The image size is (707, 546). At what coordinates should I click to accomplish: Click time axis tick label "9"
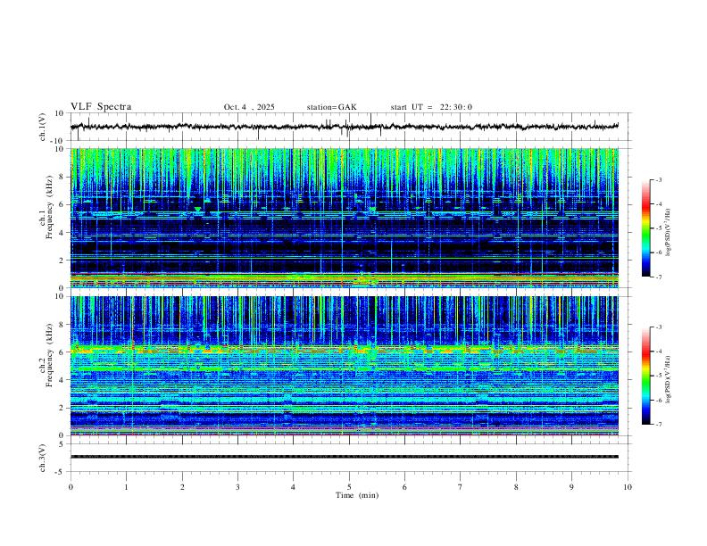(x=571, y=487)
